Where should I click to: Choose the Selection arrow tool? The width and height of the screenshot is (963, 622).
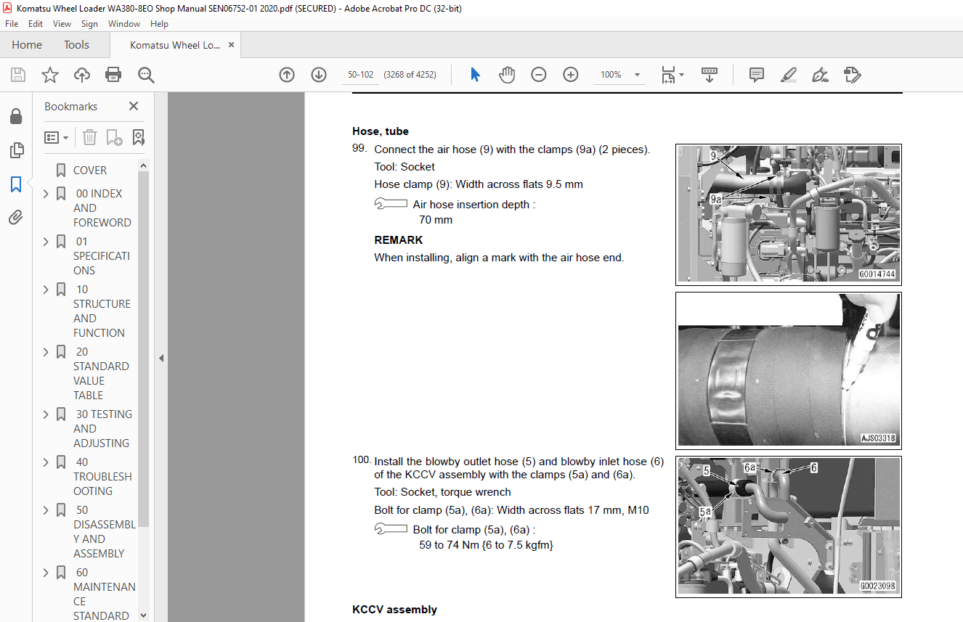point(476,75)
